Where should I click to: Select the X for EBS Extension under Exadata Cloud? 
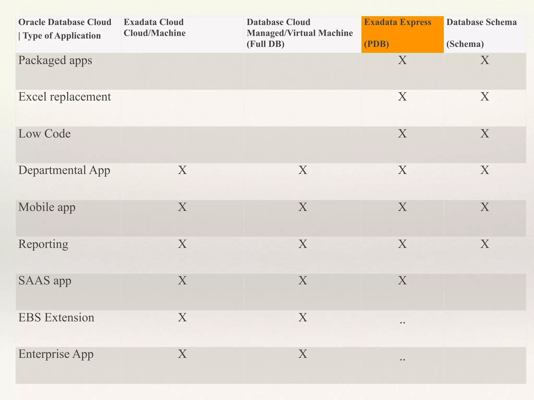point(182,317)
